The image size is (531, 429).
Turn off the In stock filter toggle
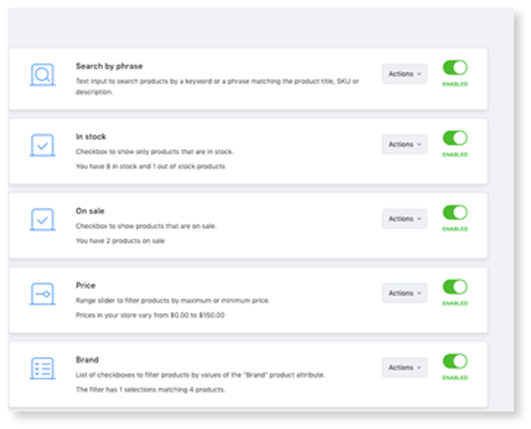pos(455,138)
